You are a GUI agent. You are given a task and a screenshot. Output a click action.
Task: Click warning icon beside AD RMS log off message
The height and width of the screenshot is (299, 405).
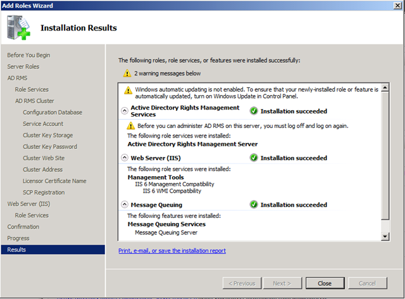click(x=131, y=126)
